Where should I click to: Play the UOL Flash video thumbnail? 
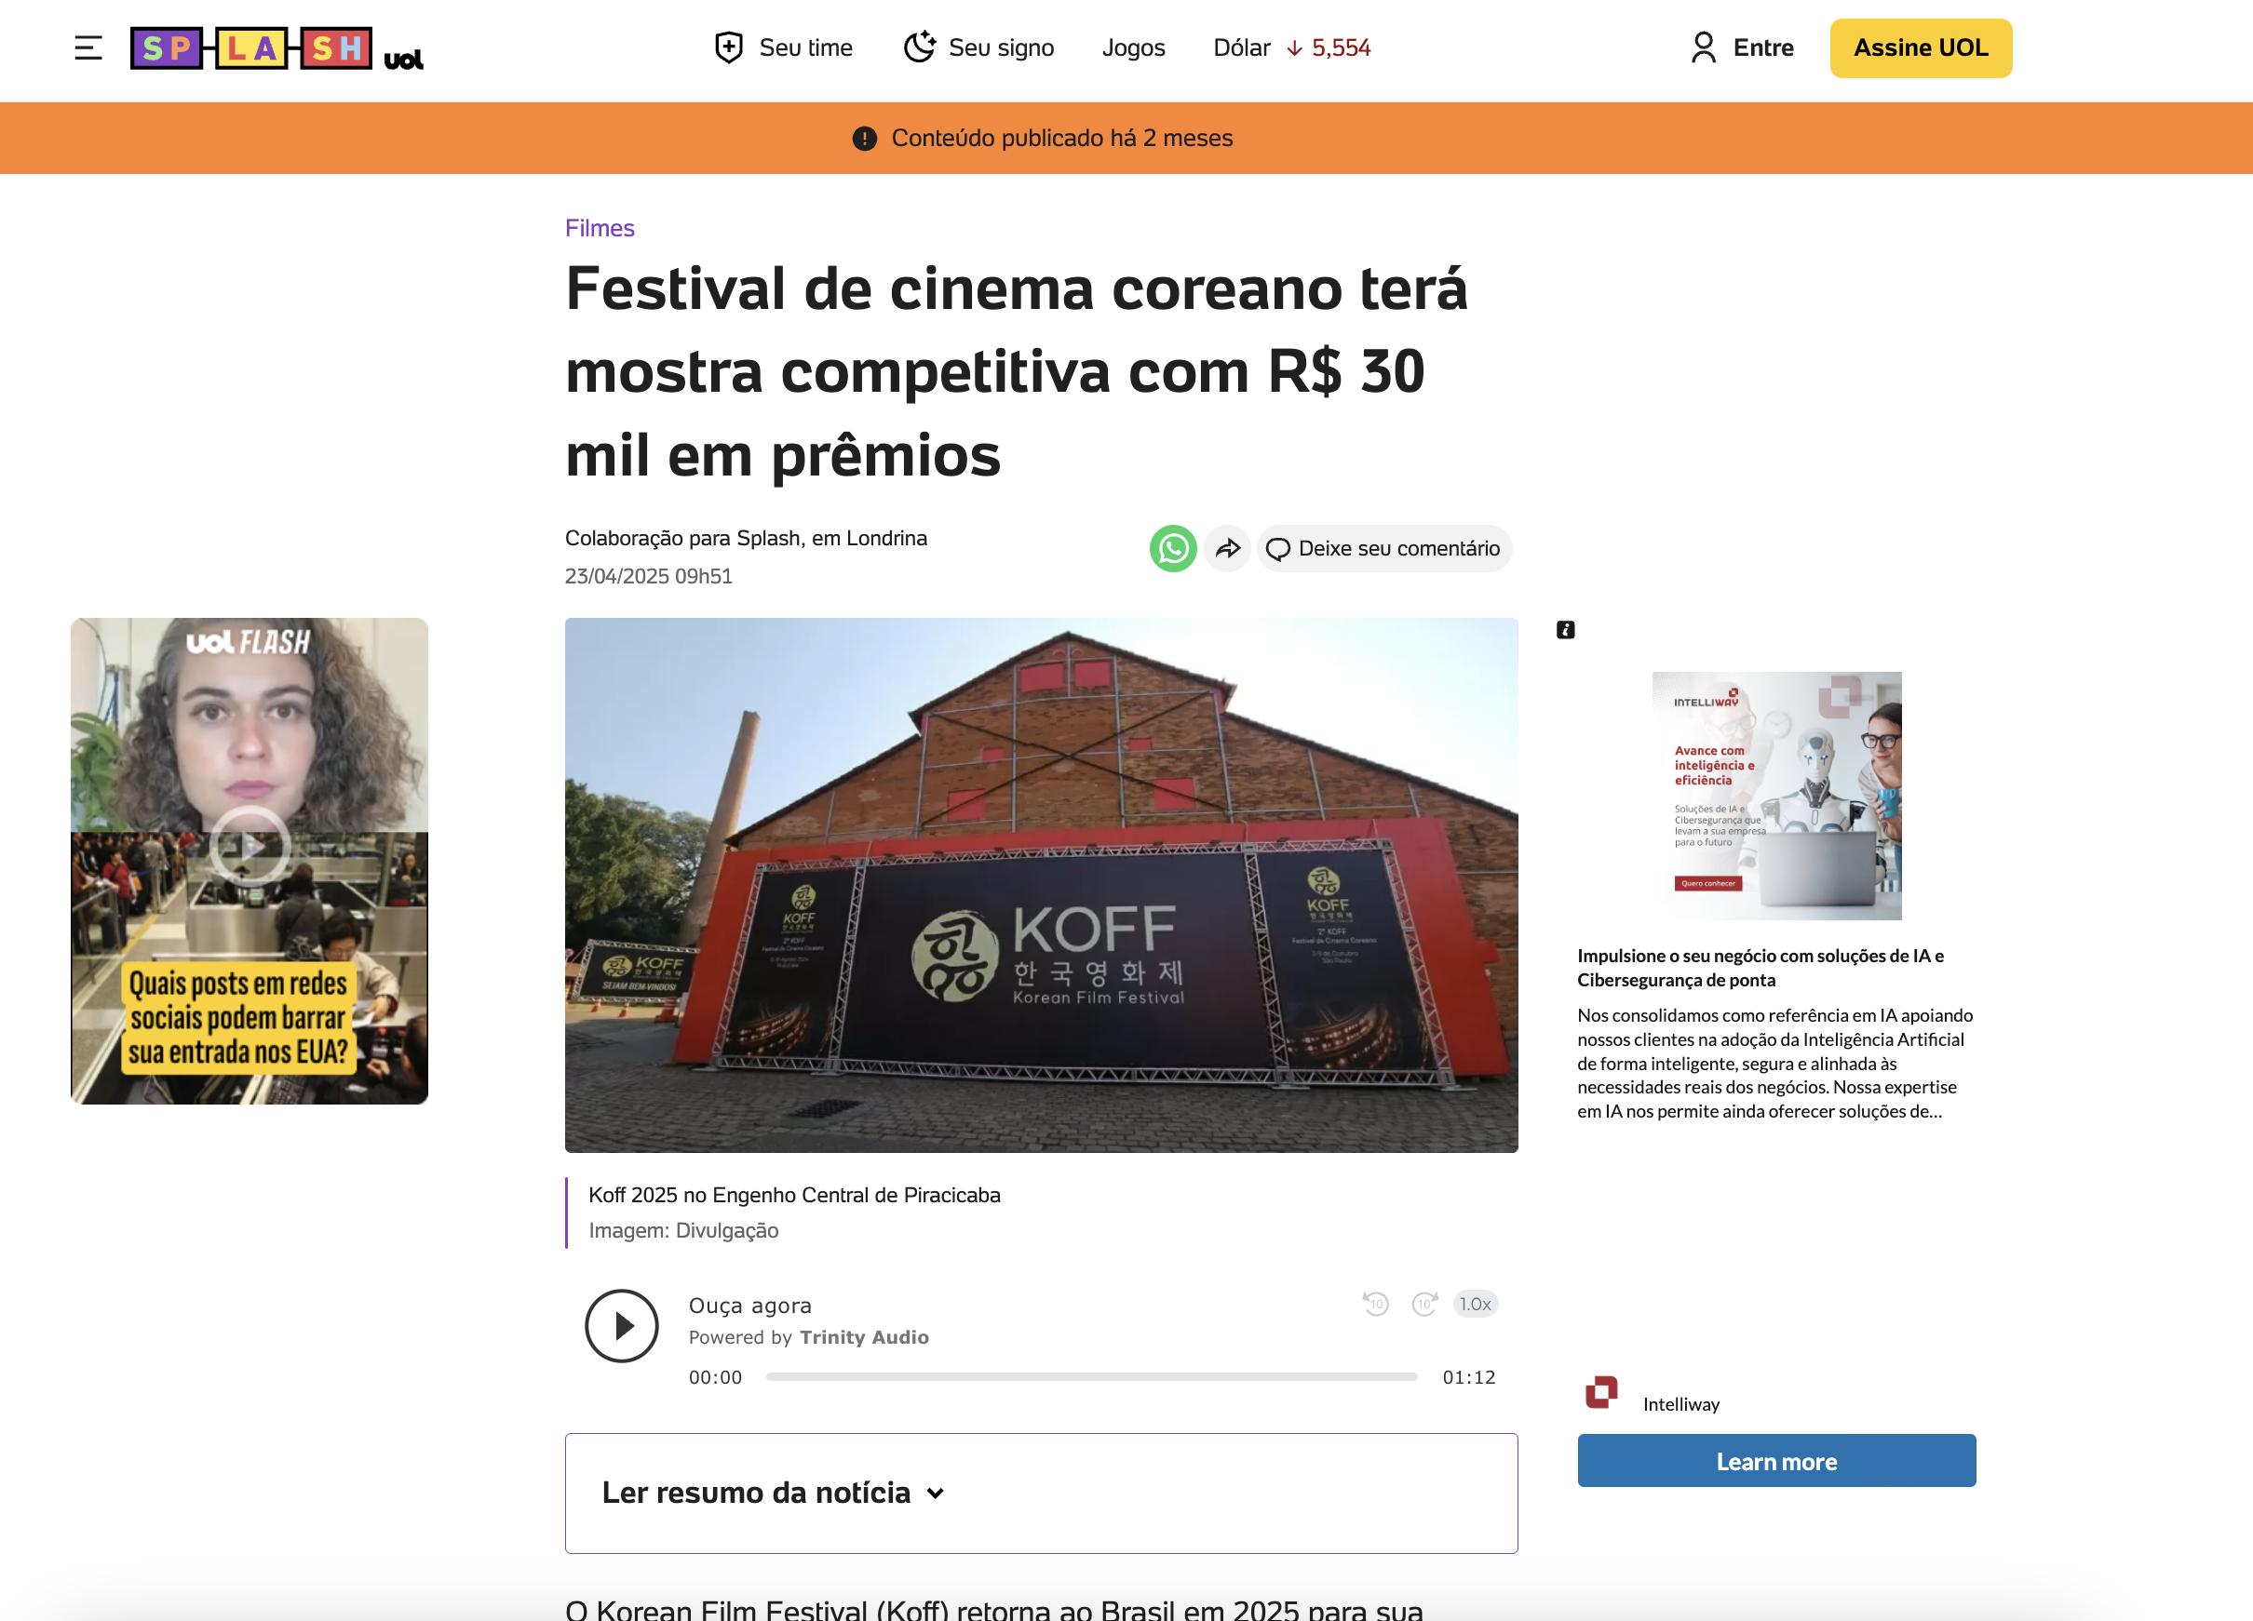250,861
